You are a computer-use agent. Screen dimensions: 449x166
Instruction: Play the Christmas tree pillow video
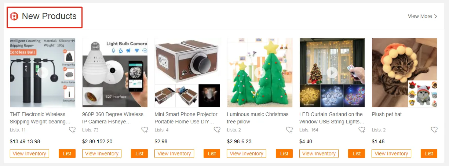pos(260,73)
